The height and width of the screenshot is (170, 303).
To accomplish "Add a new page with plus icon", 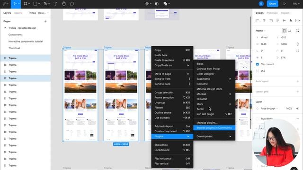I will tap(45, 21).
